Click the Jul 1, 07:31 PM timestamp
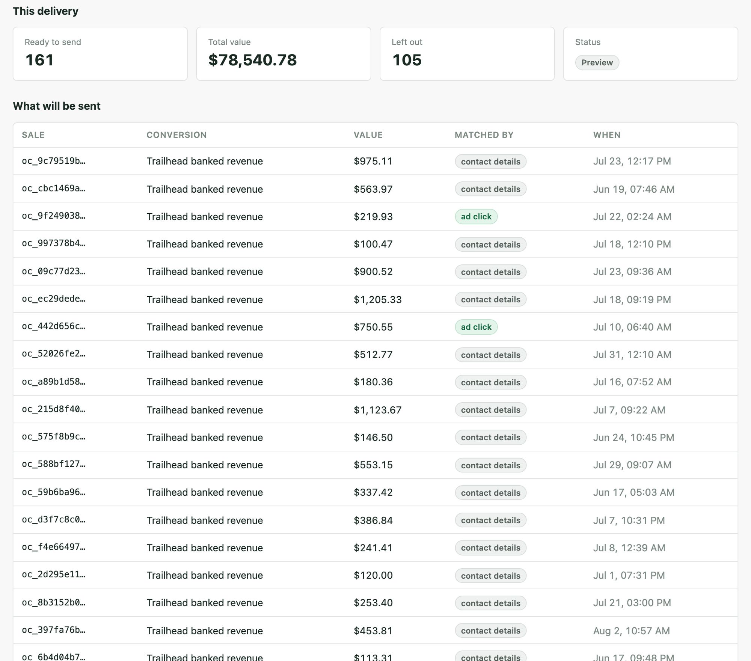 click(629, 575)
